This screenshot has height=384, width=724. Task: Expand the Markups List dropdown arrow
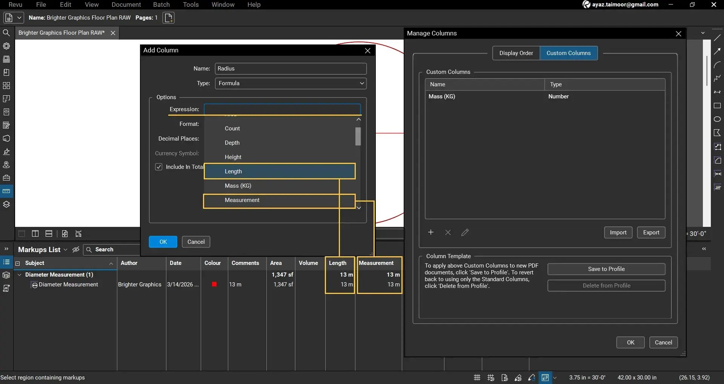[x=66, y=250]
